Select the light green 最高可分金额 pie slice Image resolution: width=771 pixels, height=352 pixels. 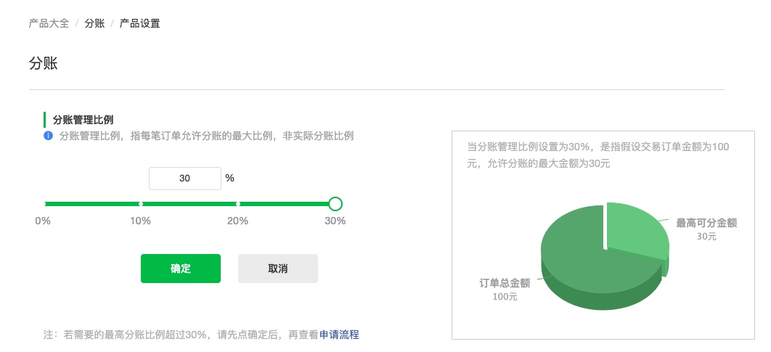point(635,231)
